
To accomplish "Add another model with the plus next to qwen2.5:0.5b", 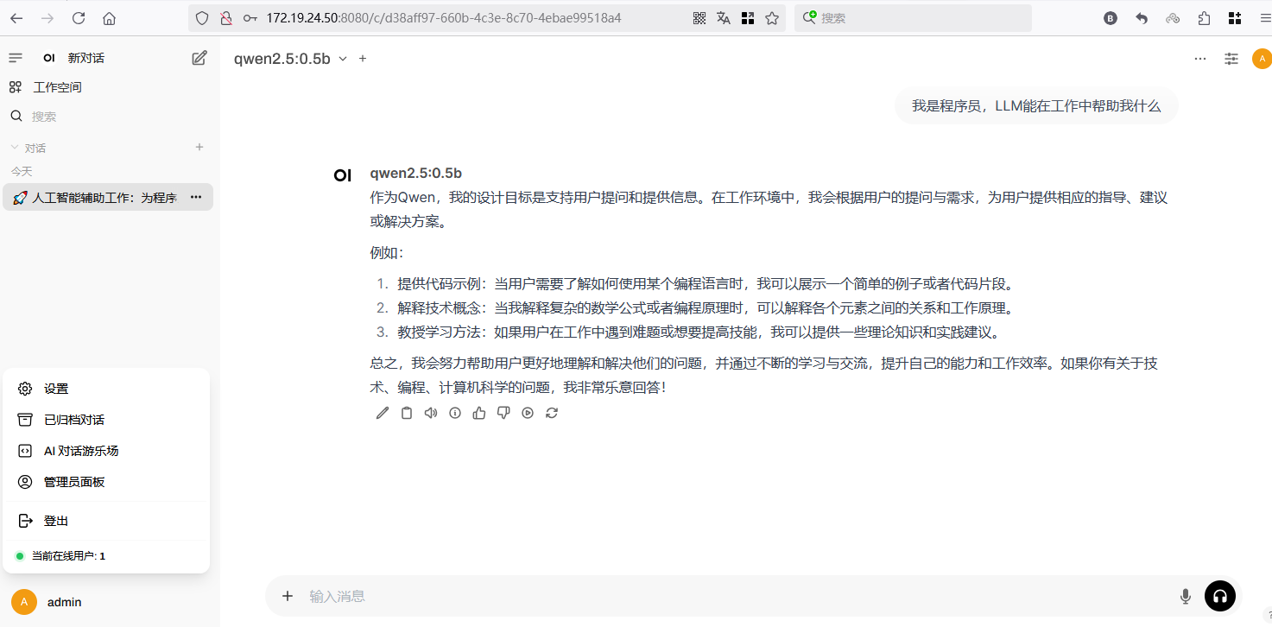I will 363,59.
